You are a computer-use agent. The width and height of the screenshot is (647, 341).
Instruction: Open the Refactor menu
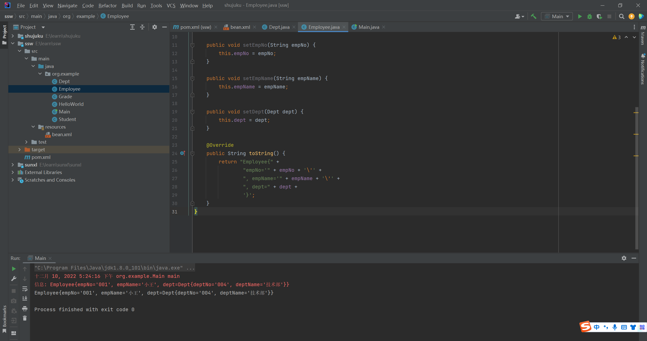pyautogui.click(x=107, y=5)
